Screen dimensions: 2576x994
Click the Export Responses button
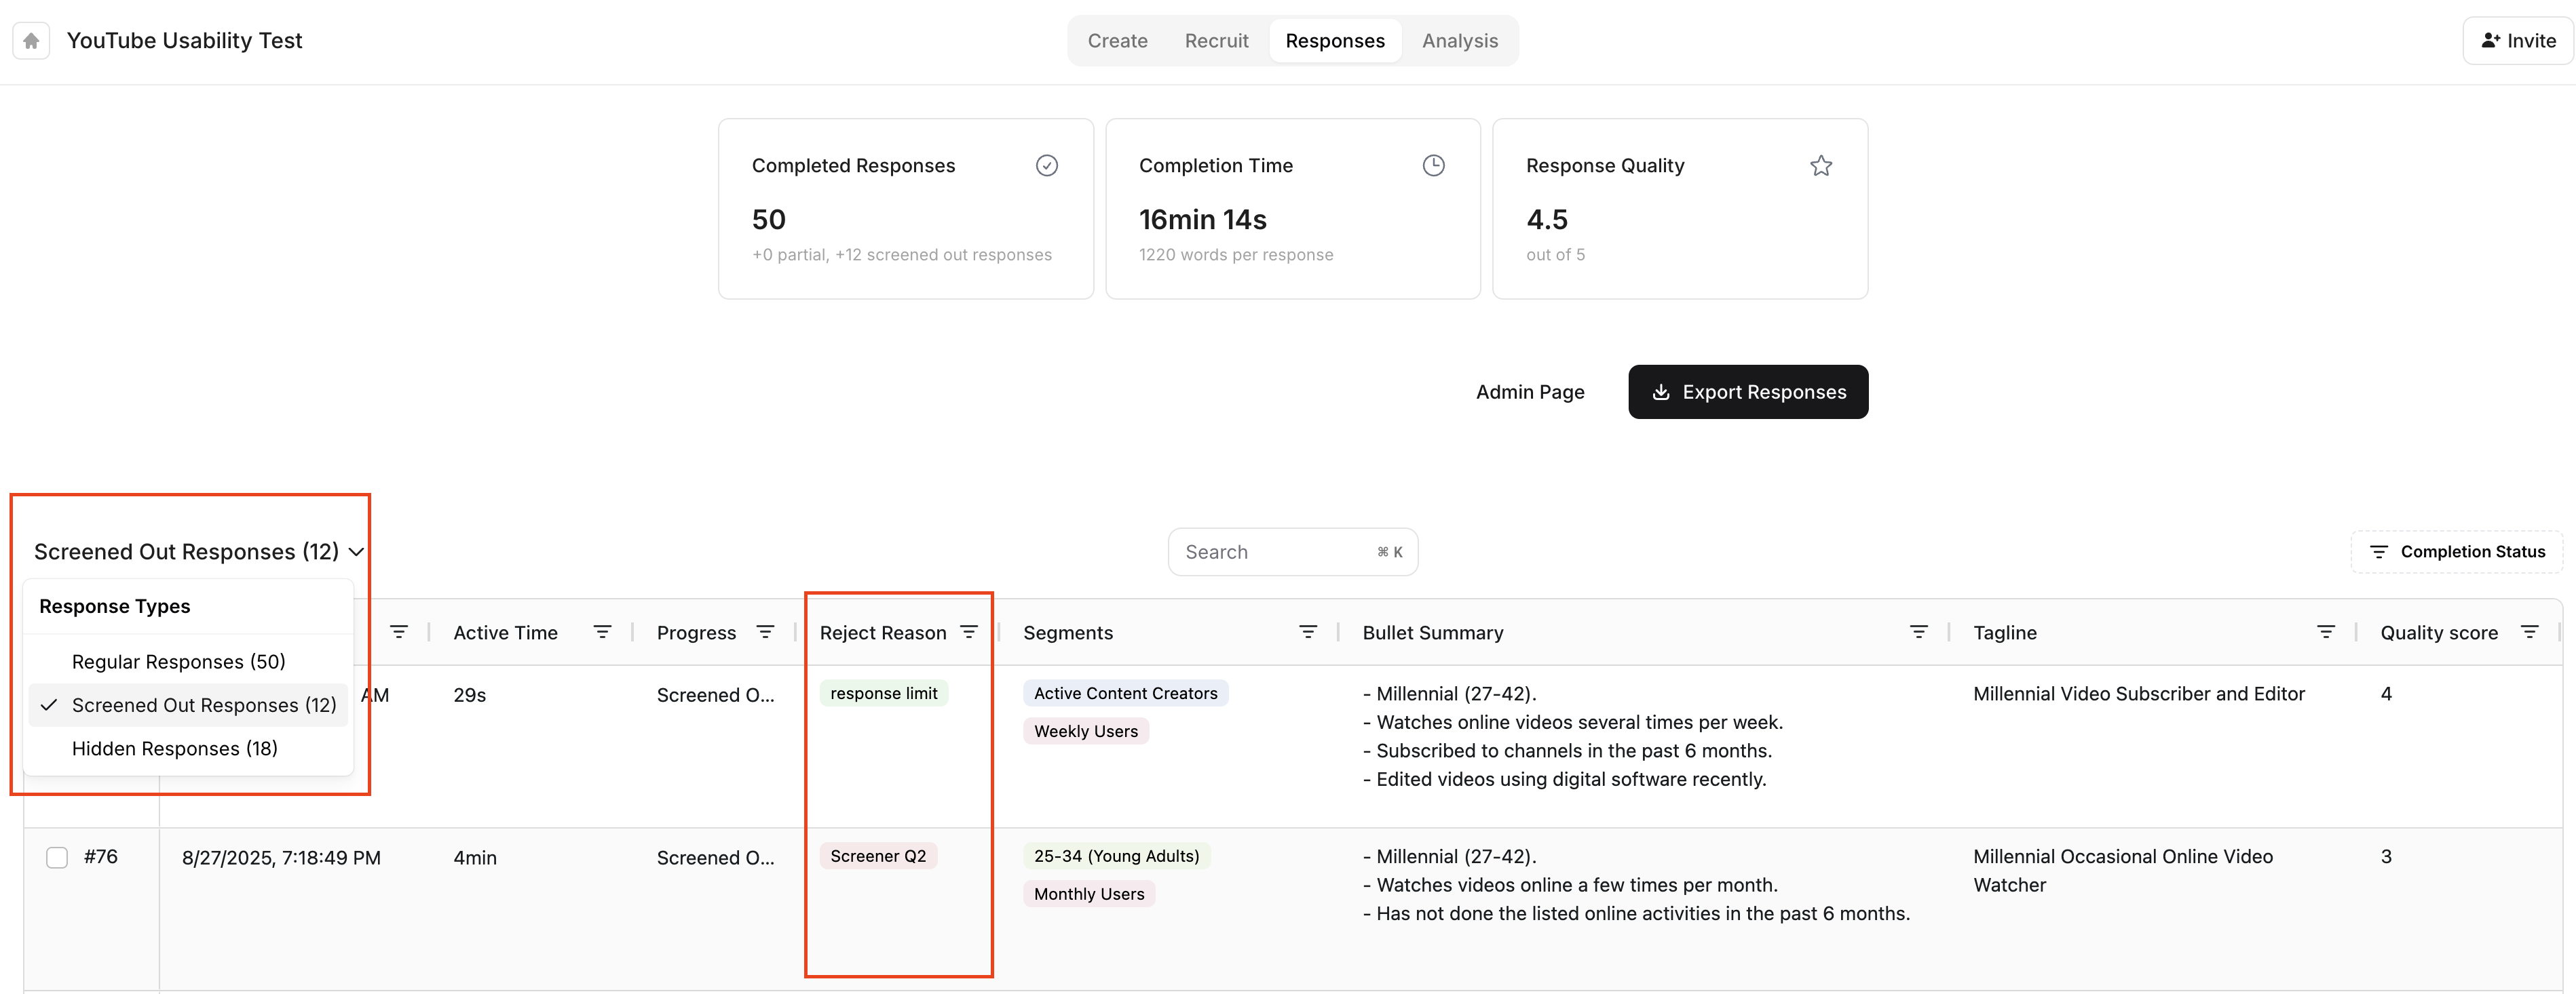click(1747, 392)
